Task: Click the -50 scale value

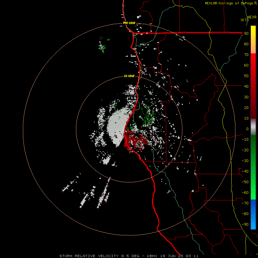Action: [245, 182]
